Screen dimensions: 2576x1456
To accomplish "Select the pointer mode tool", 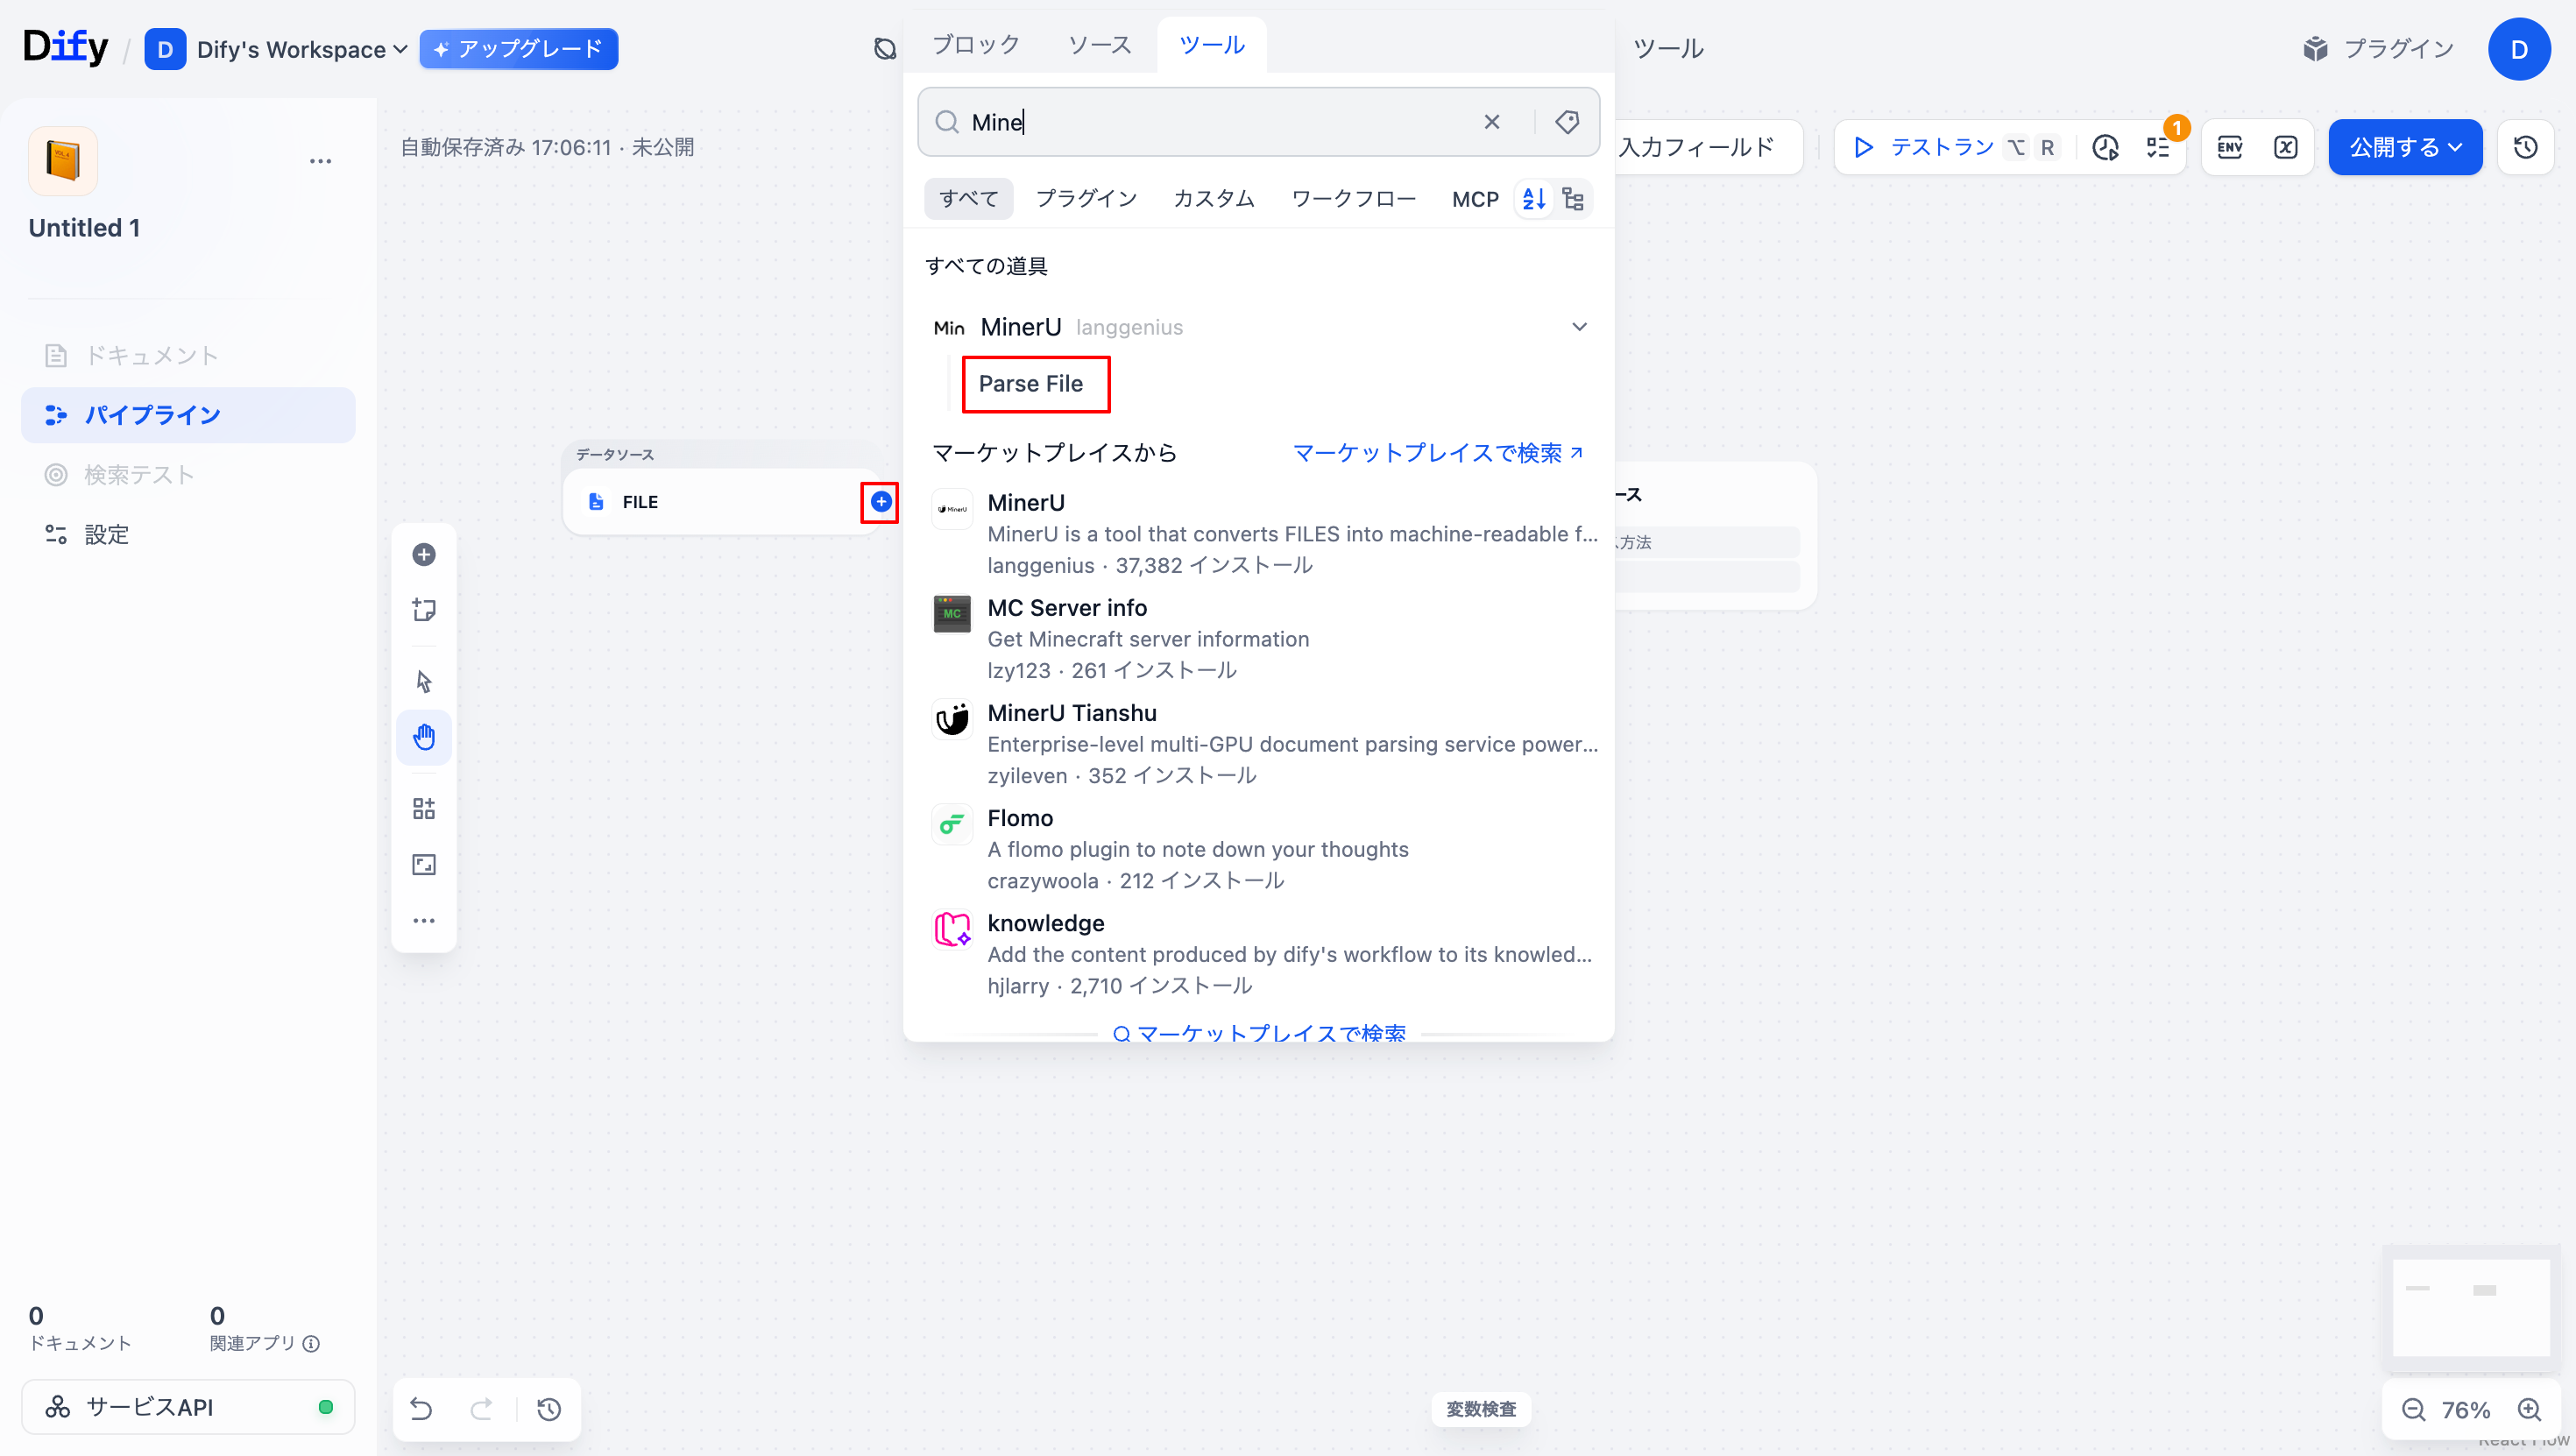I will [424, 681].
